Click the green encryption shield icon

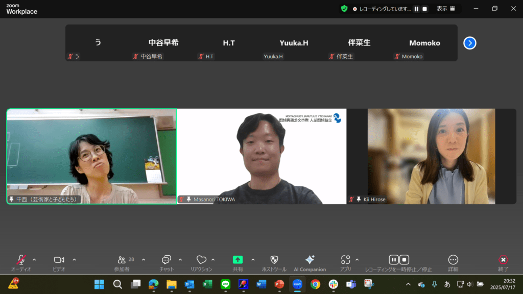point(344,9)
